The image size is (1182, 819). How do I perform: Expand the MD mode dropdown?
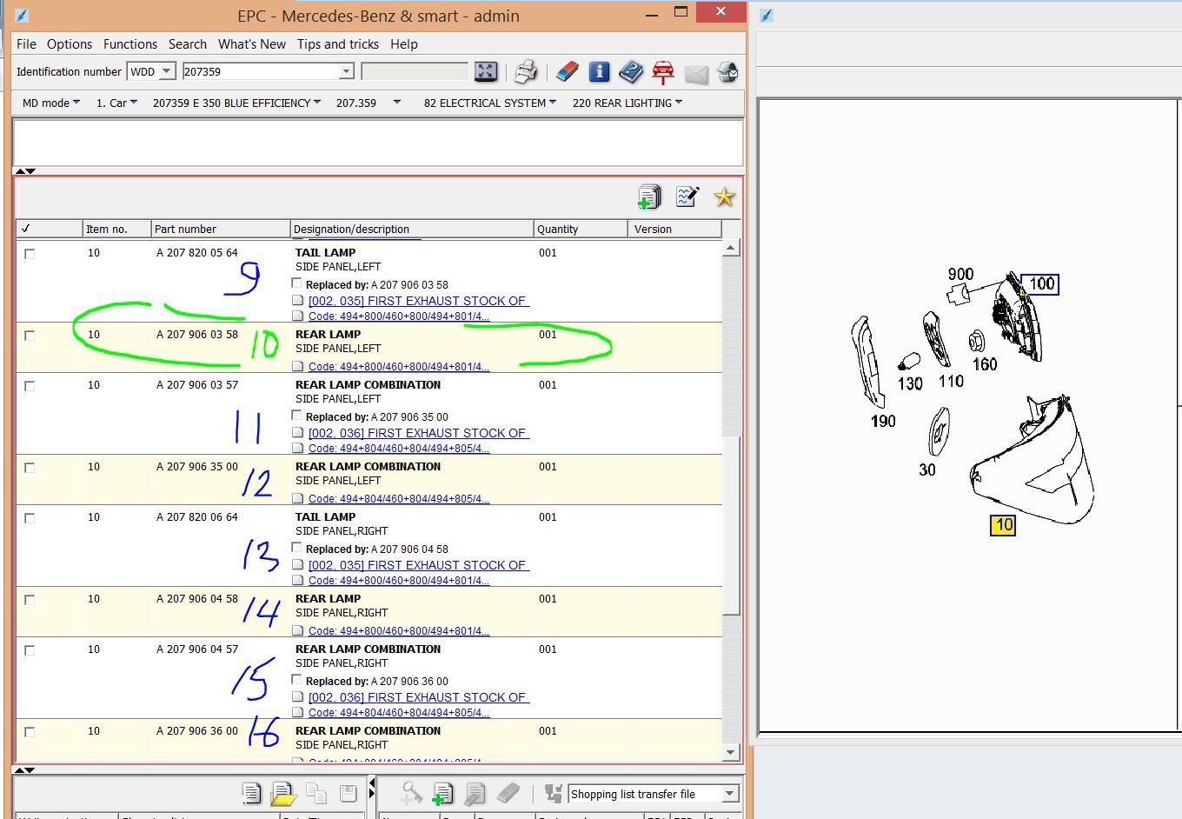point(50,103)
